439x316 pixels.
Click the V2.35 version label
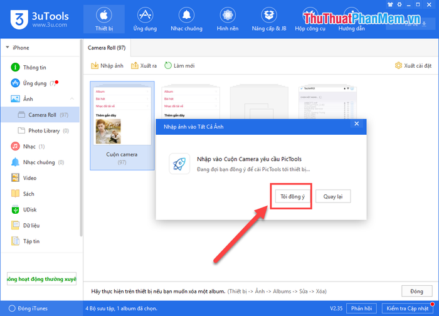(336, 308)
